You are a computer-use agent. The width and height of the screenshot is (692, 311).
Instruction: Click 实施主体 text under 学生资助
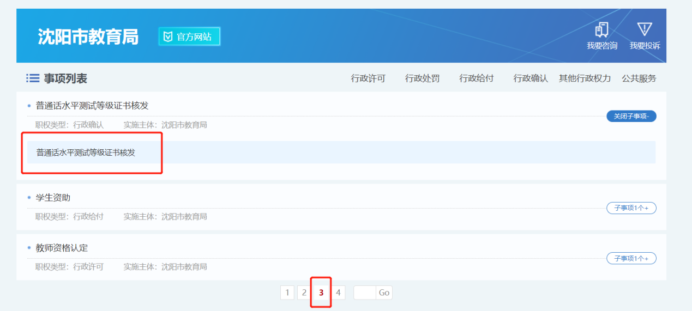tap(165, 217)
